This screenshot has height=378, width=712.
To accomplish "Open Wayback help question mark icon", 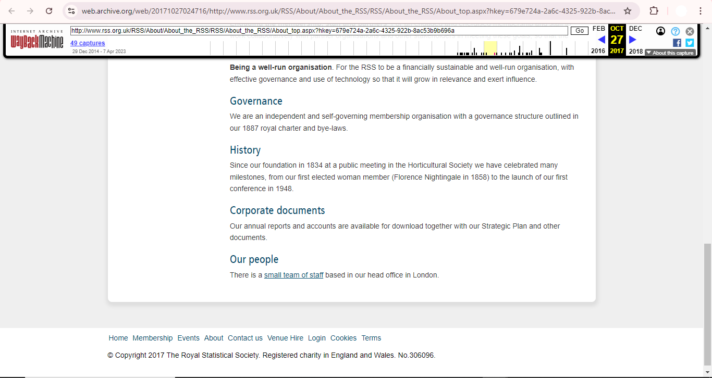I will pyautogui.click(x=676, y=31).
